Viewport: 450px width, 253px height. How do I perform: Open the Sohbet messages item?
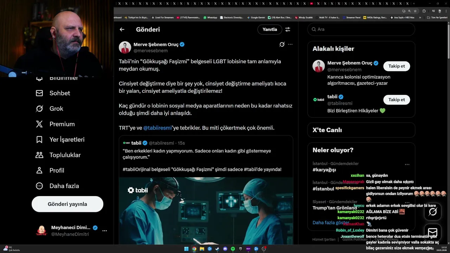[x=53, y=93]
